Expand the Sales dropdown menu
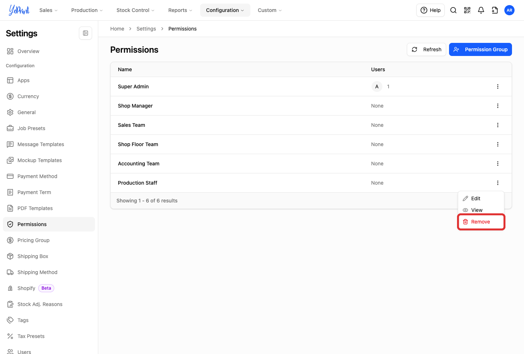524x354 pixels. [48, 10]
